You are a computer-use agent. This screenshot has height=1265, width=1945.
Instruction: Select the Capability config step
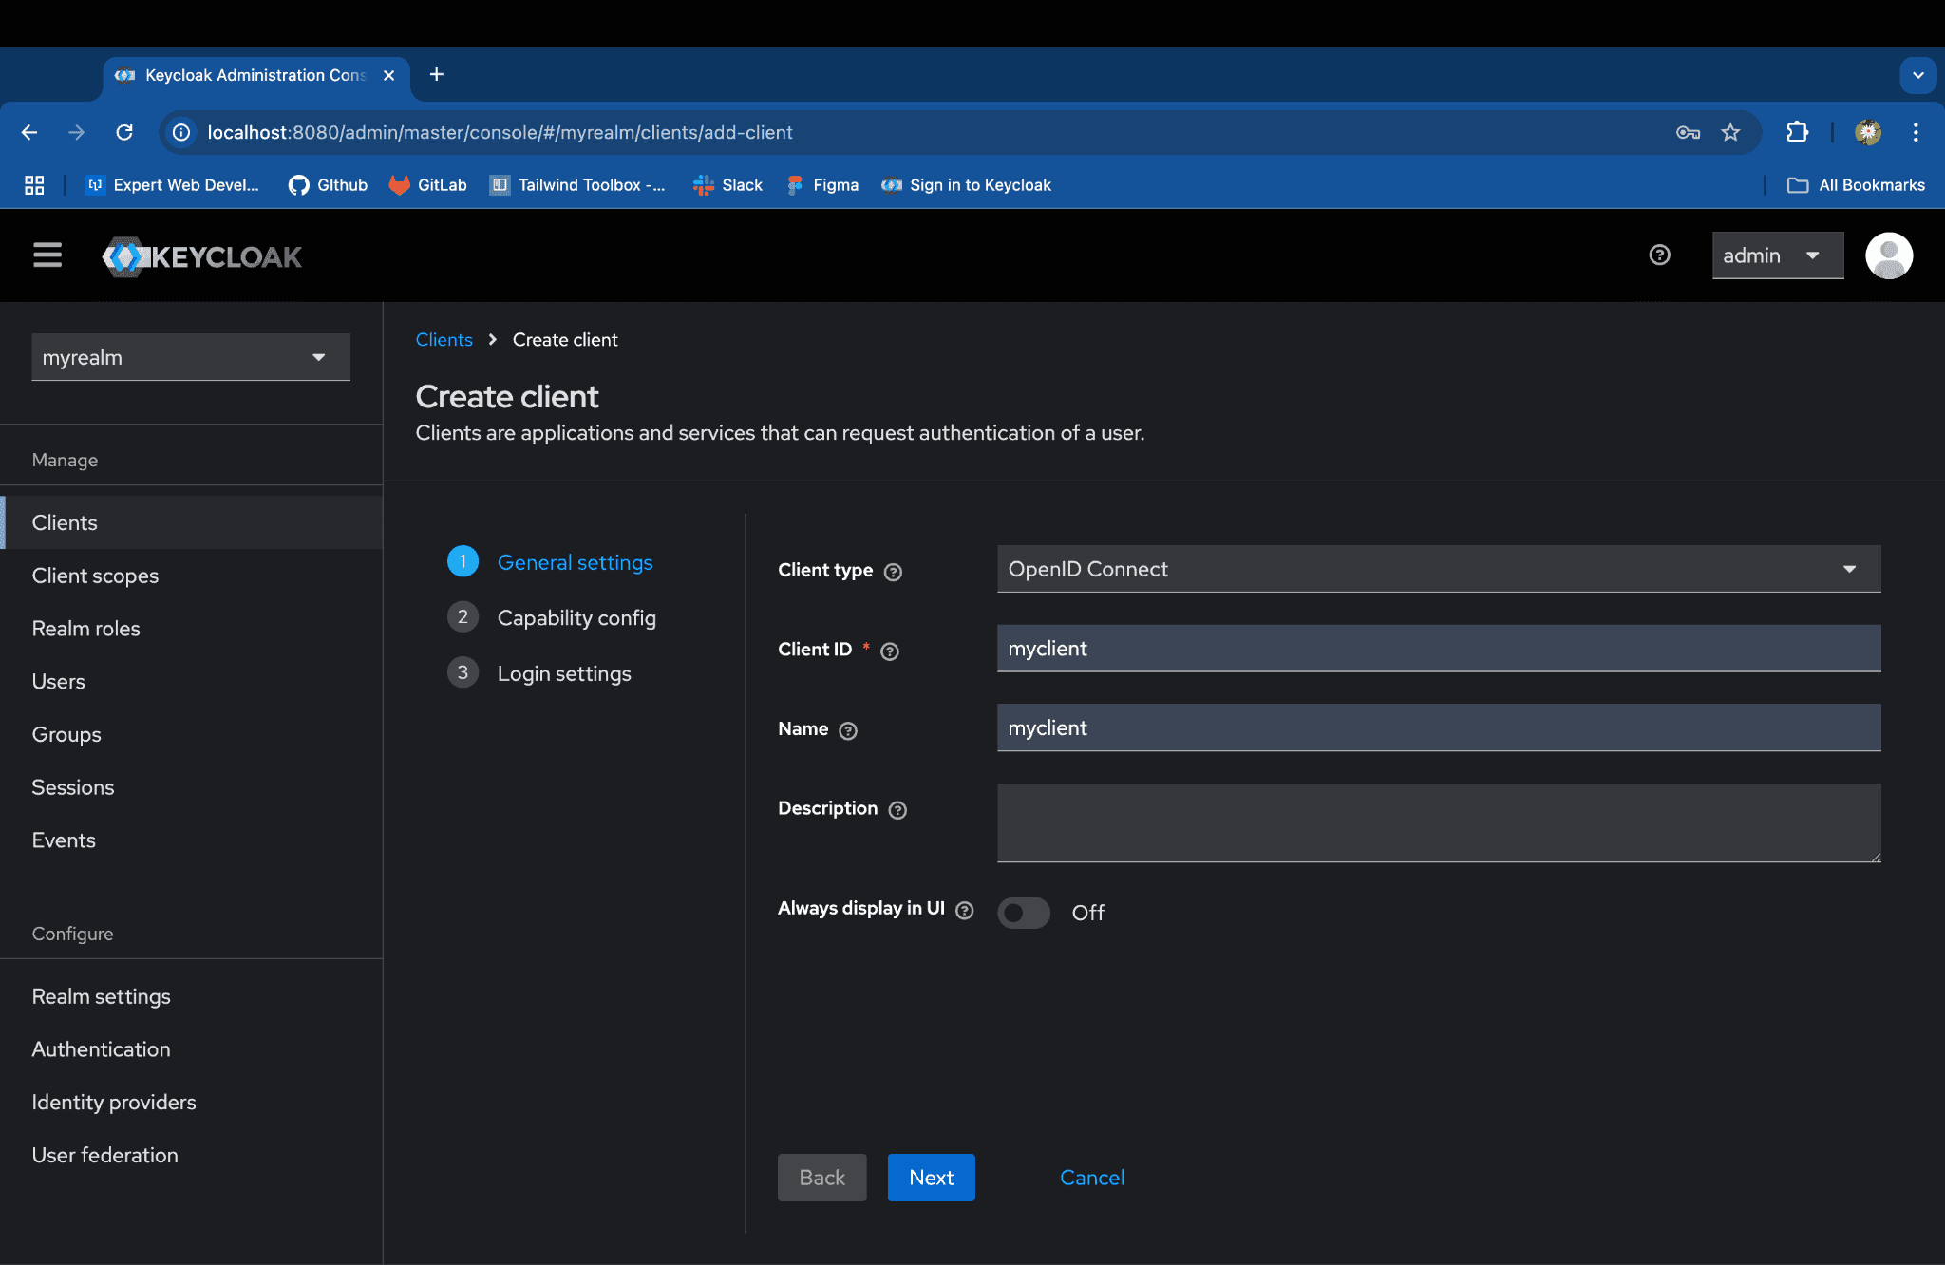click(576, 617)
